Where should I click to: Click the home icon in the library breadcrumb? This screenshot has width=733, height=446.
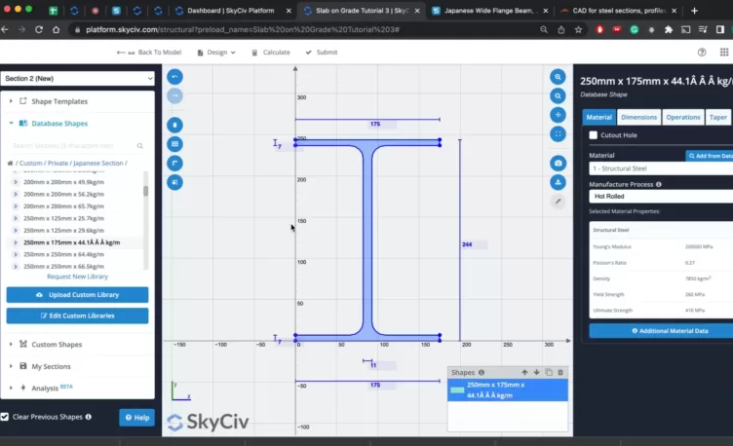10,163
